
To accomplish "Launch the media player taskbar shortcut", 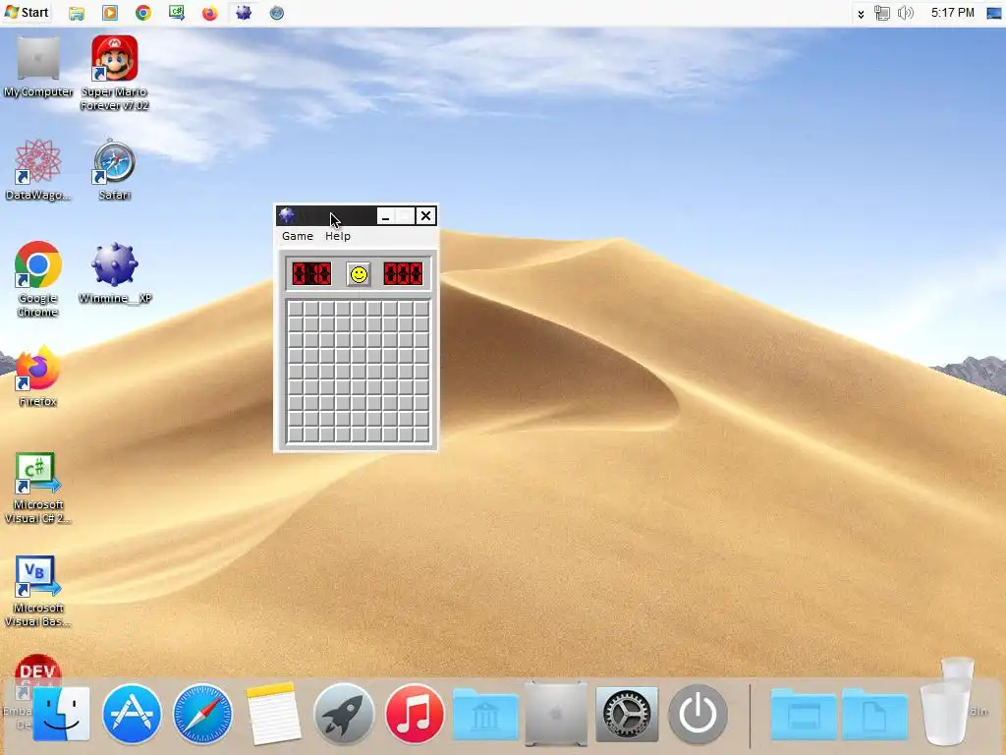I will pyautogui.click(x=110, y=13).
